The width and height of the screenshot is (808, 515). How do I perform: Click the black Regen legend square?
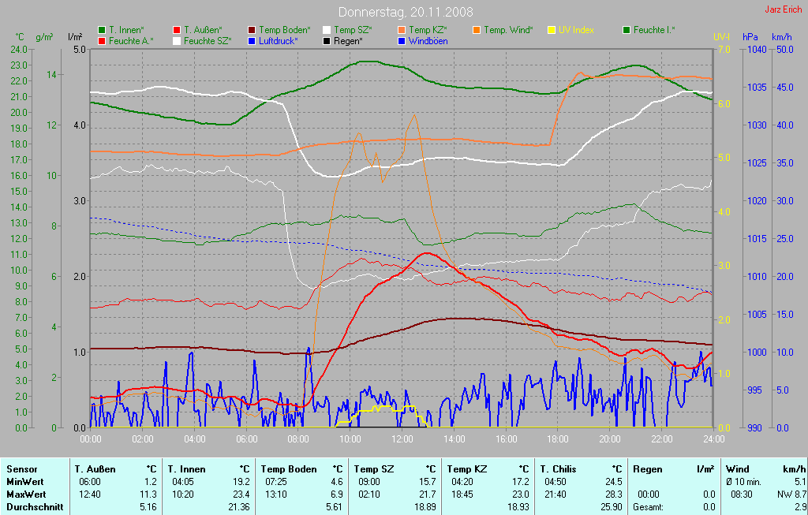[327, 40]
